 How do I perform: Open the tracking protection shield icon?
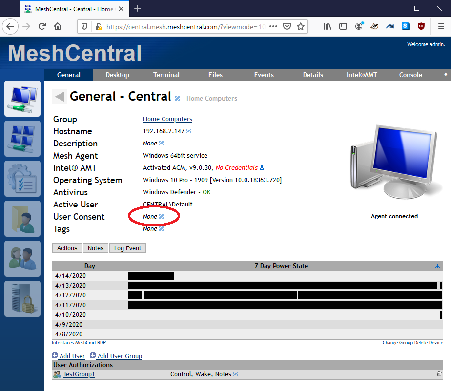click(84, 26)
